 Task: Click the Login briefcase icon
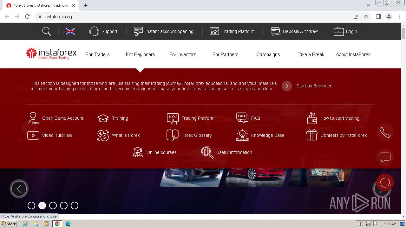pyautogui.click(x=338, y=31)
